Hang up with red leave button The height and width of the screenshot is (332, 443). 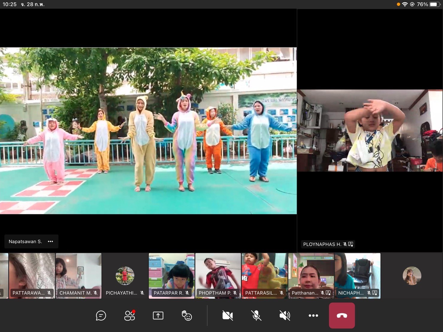[342, 316]
